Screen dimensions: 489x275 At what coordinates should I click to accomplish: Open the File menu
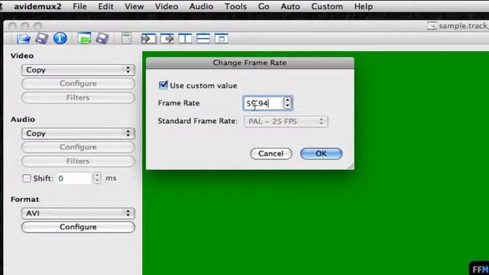79,6
